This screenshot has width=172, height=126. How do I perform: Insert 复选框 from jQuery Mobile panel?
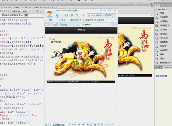click(x=163, y=46)
